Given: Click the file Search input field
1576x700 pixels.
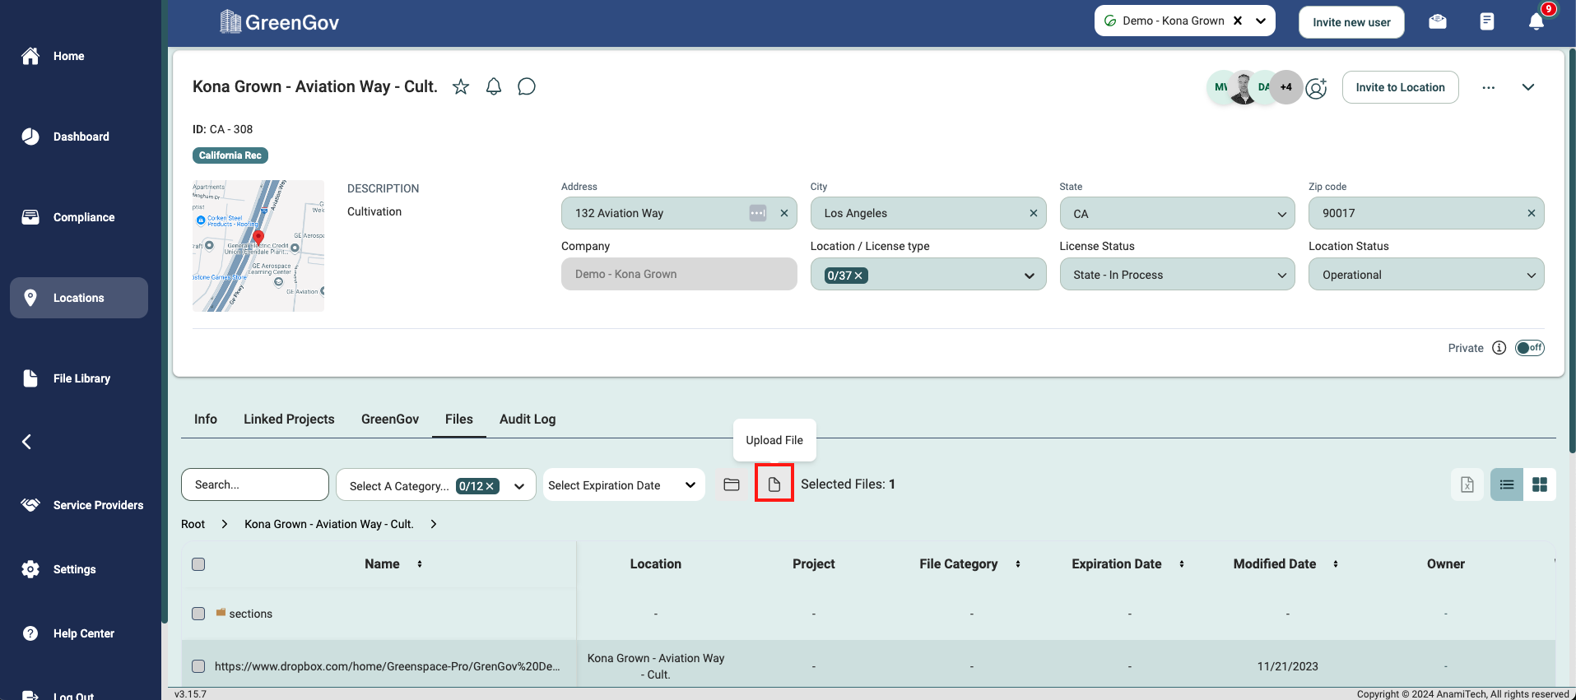Looking at the screenshot, I should tap(255, 484).
